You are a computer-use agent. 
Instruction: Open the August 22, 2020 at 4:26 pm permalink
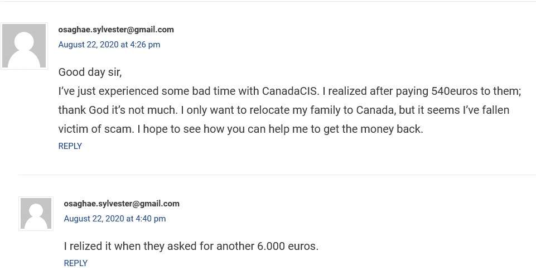109,45
